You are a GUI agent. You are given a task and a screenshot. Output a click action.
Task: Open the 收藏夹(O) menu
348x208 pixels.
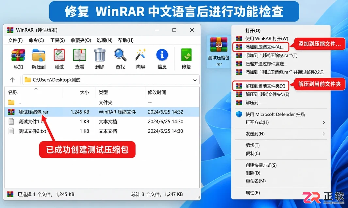[81, 40]
